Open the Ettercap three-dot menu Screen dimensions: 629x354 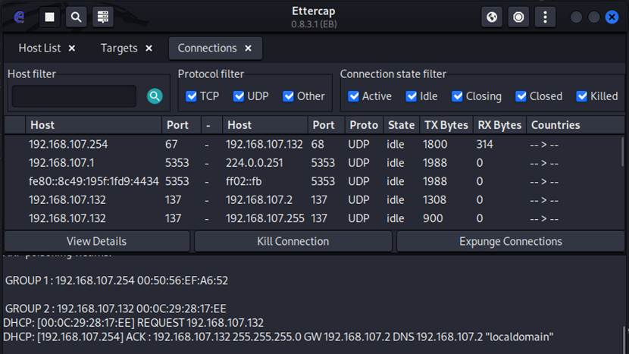545,17
